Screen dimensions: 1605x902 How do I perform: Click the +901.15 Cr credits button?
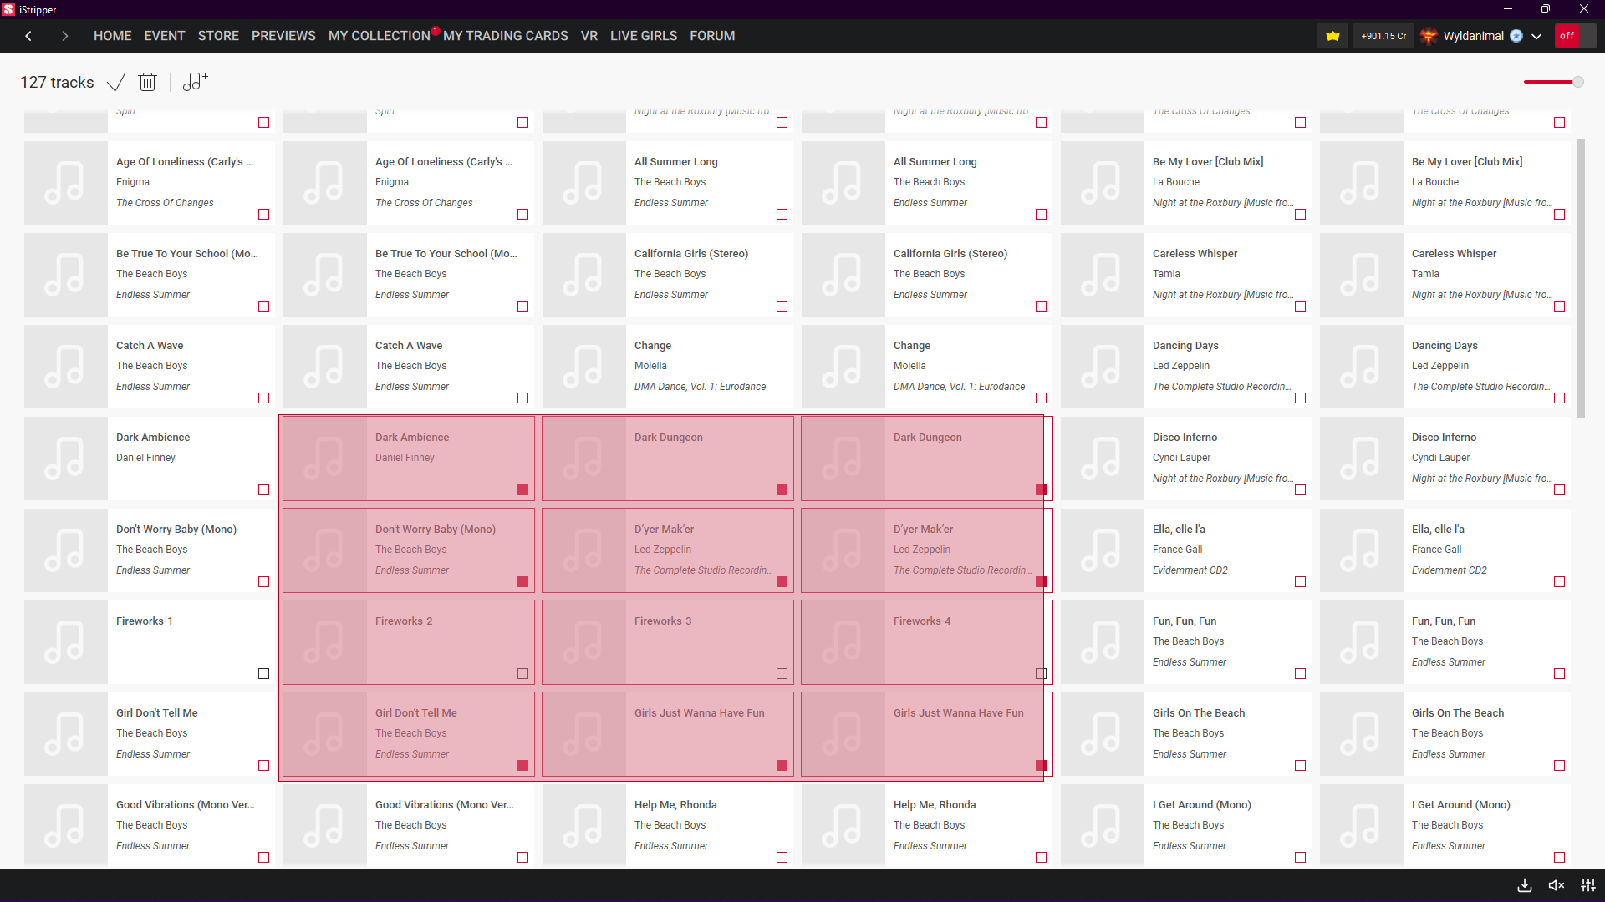1383,36
